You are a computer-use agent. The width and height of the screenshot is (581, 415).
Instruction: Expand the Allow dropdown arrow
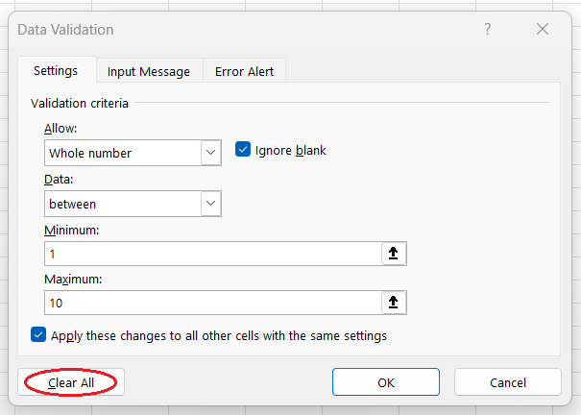pos(210,153)
